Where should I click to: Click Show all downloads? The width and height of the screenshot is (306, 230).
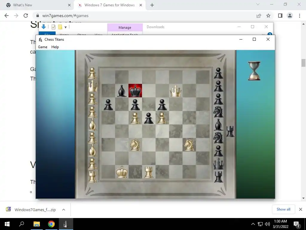click(x=283, y=209)
